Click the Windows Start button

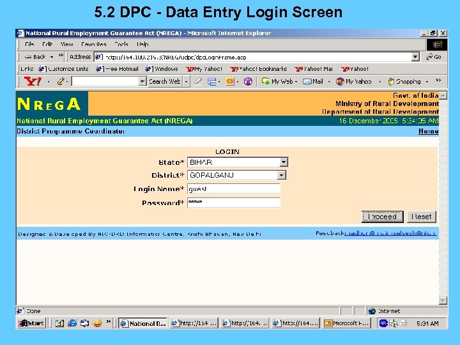pos(31,323)
